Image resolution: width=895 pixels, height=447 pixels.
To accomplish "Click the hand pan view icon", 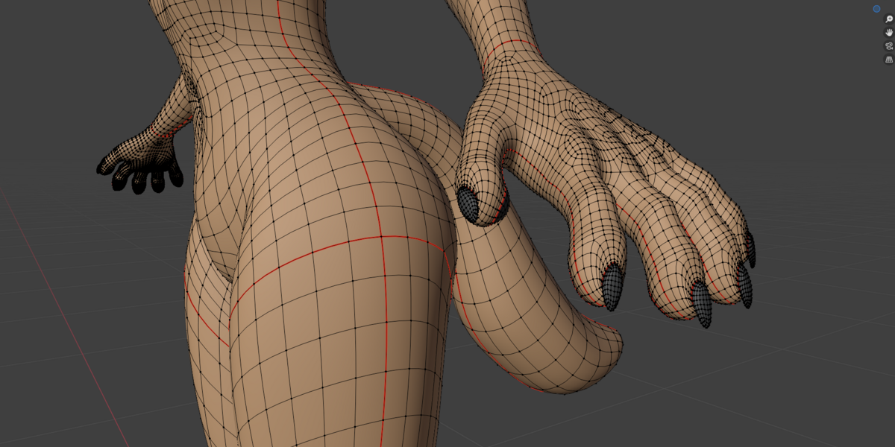I will point(889,33).
